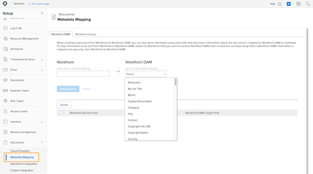The height and width of the screenshot is (174, 313).
Task: Click the Delete button
Action: click(x=64, y=105)
